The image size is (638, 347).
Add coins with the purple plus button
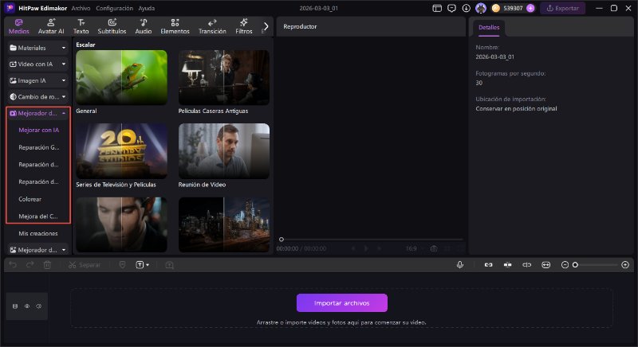(530, 8)
